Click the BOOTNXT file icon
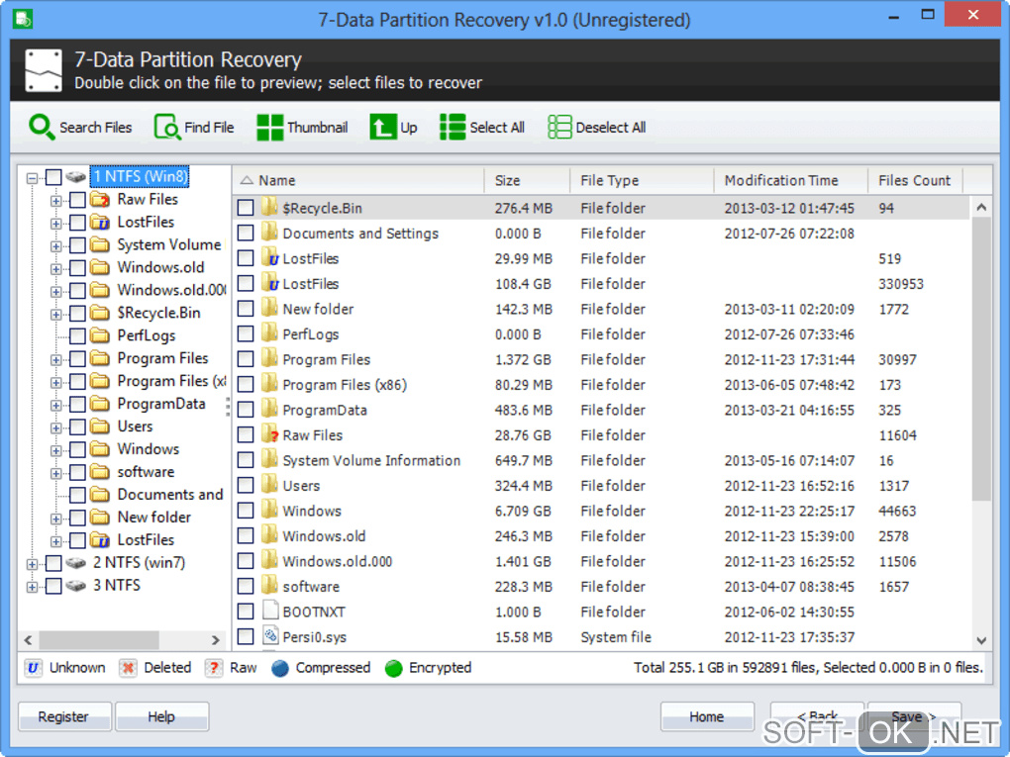The height and width of the screenshot is (757, 1010). 270,611
